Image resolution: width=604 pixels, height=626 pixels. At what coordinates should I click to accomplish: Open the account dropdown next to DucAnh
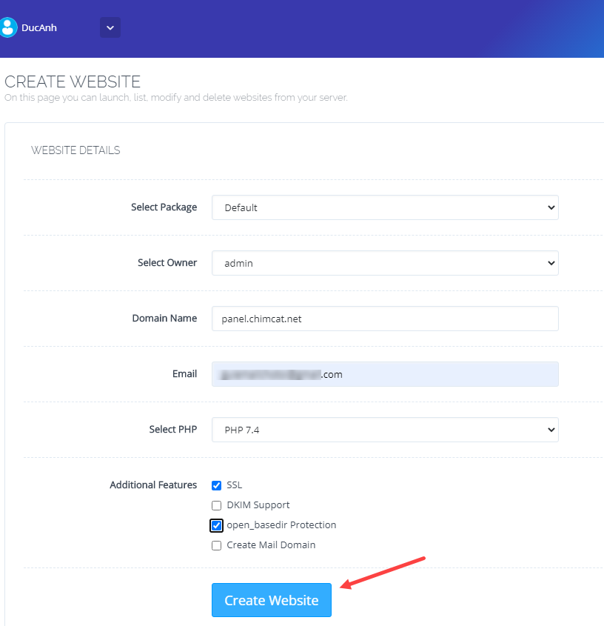(x=110, y=27)
